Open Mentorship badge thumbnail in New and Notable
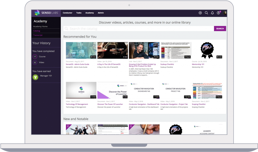The height and width of the screenshot is (152, 258). 176,129
